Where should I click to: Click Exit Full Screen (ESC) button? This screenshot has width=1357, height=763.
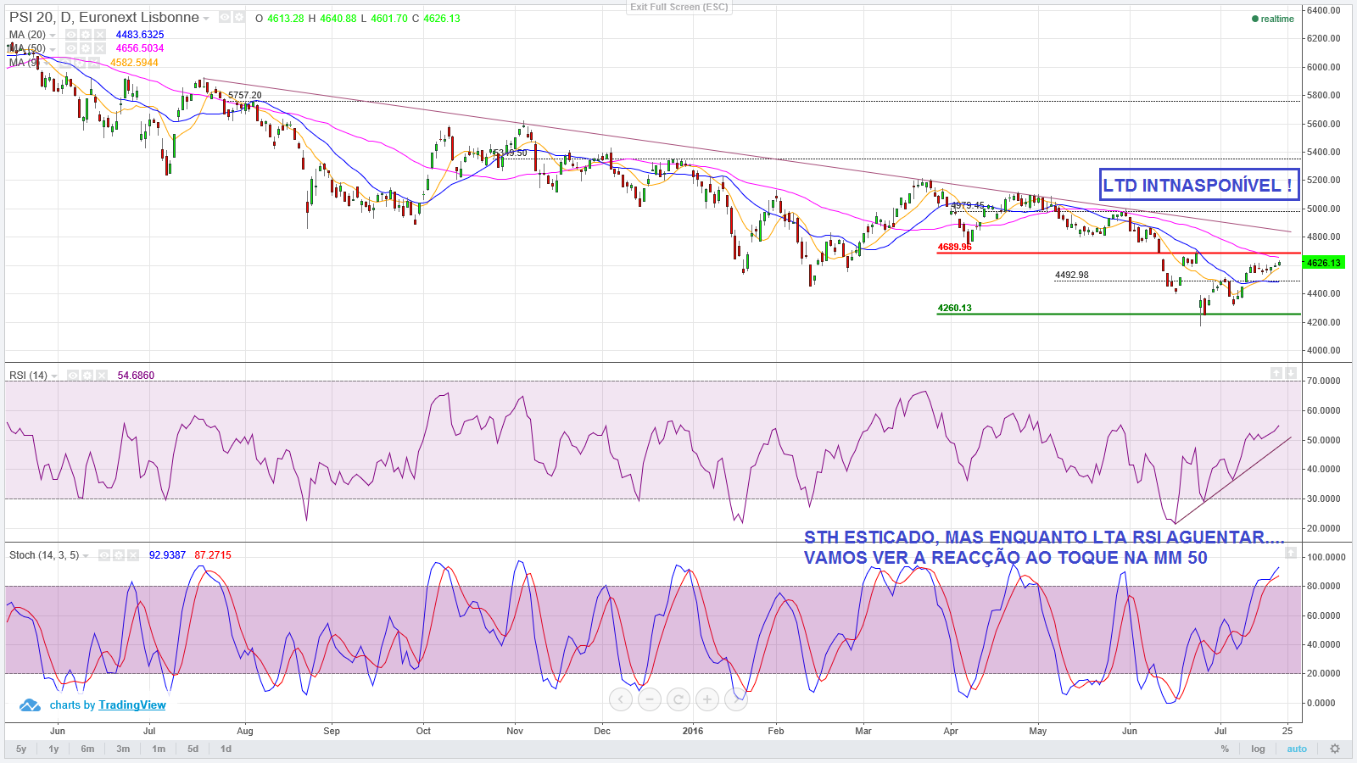[678, 7]
